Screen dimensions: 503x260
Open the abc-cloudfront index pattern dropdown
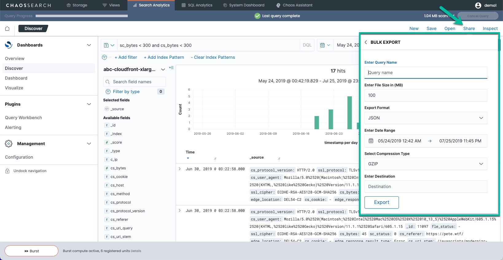point(163,70)
